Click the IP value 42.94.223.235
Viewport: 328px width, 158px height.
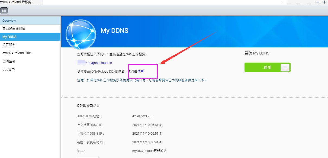pyautogui.click(x=143, y=116)
